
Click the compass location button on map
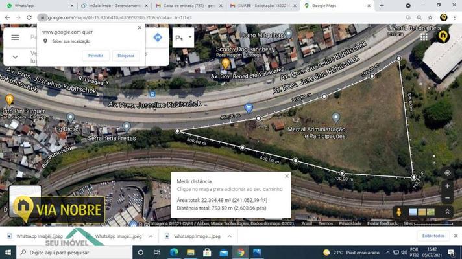(x=447, y=173)
